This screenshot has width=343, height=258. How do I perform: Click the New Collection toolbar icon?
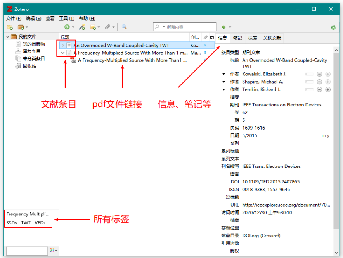pos(10,27)
